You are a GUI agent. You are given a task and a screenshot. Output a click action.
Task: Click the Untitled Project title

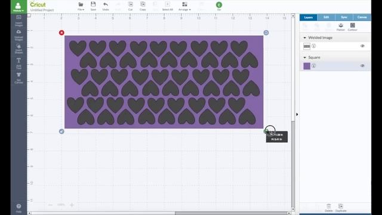click(x=42, y=10)
